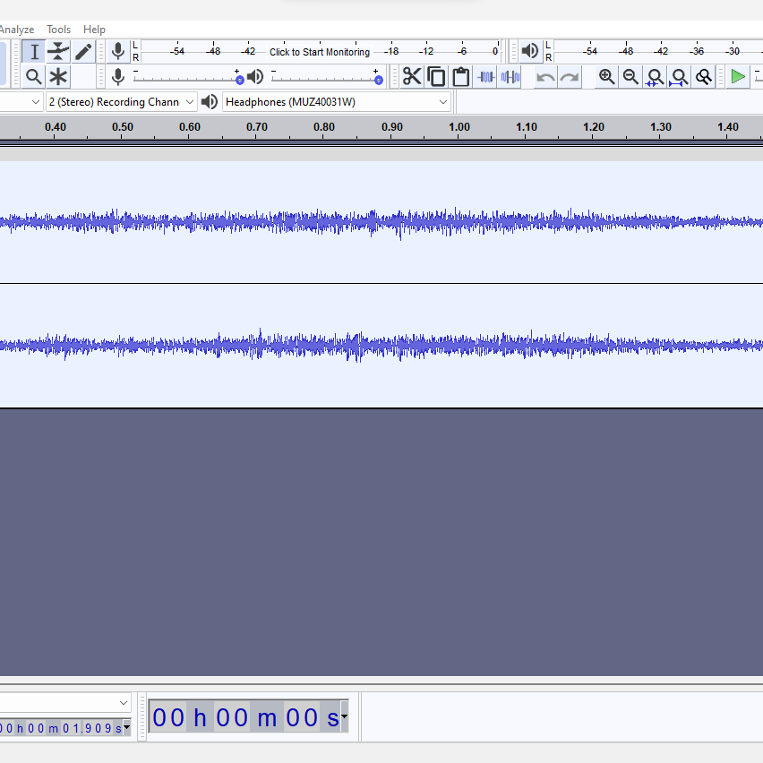The width and height of the screenshot is (763, 763).
Task: Click the Paste clipboard icon
Action: [x=460, y=77]
